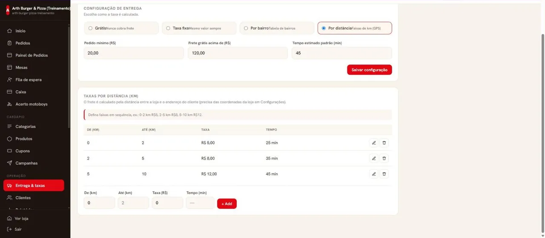Click the Pedido mínimo field

click(134, 53)
